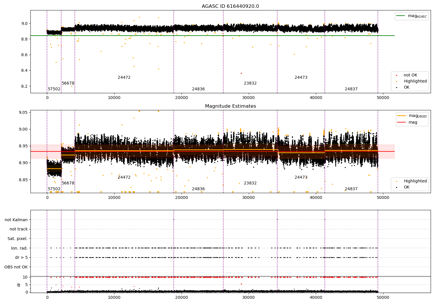Click the 8.2 y-axis tick label

tap(24, 86)
